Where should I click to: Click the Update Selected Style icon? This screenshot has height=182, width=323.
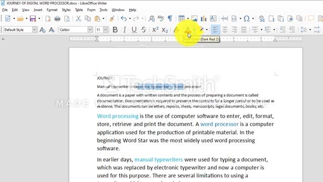(x=42, y=30)
